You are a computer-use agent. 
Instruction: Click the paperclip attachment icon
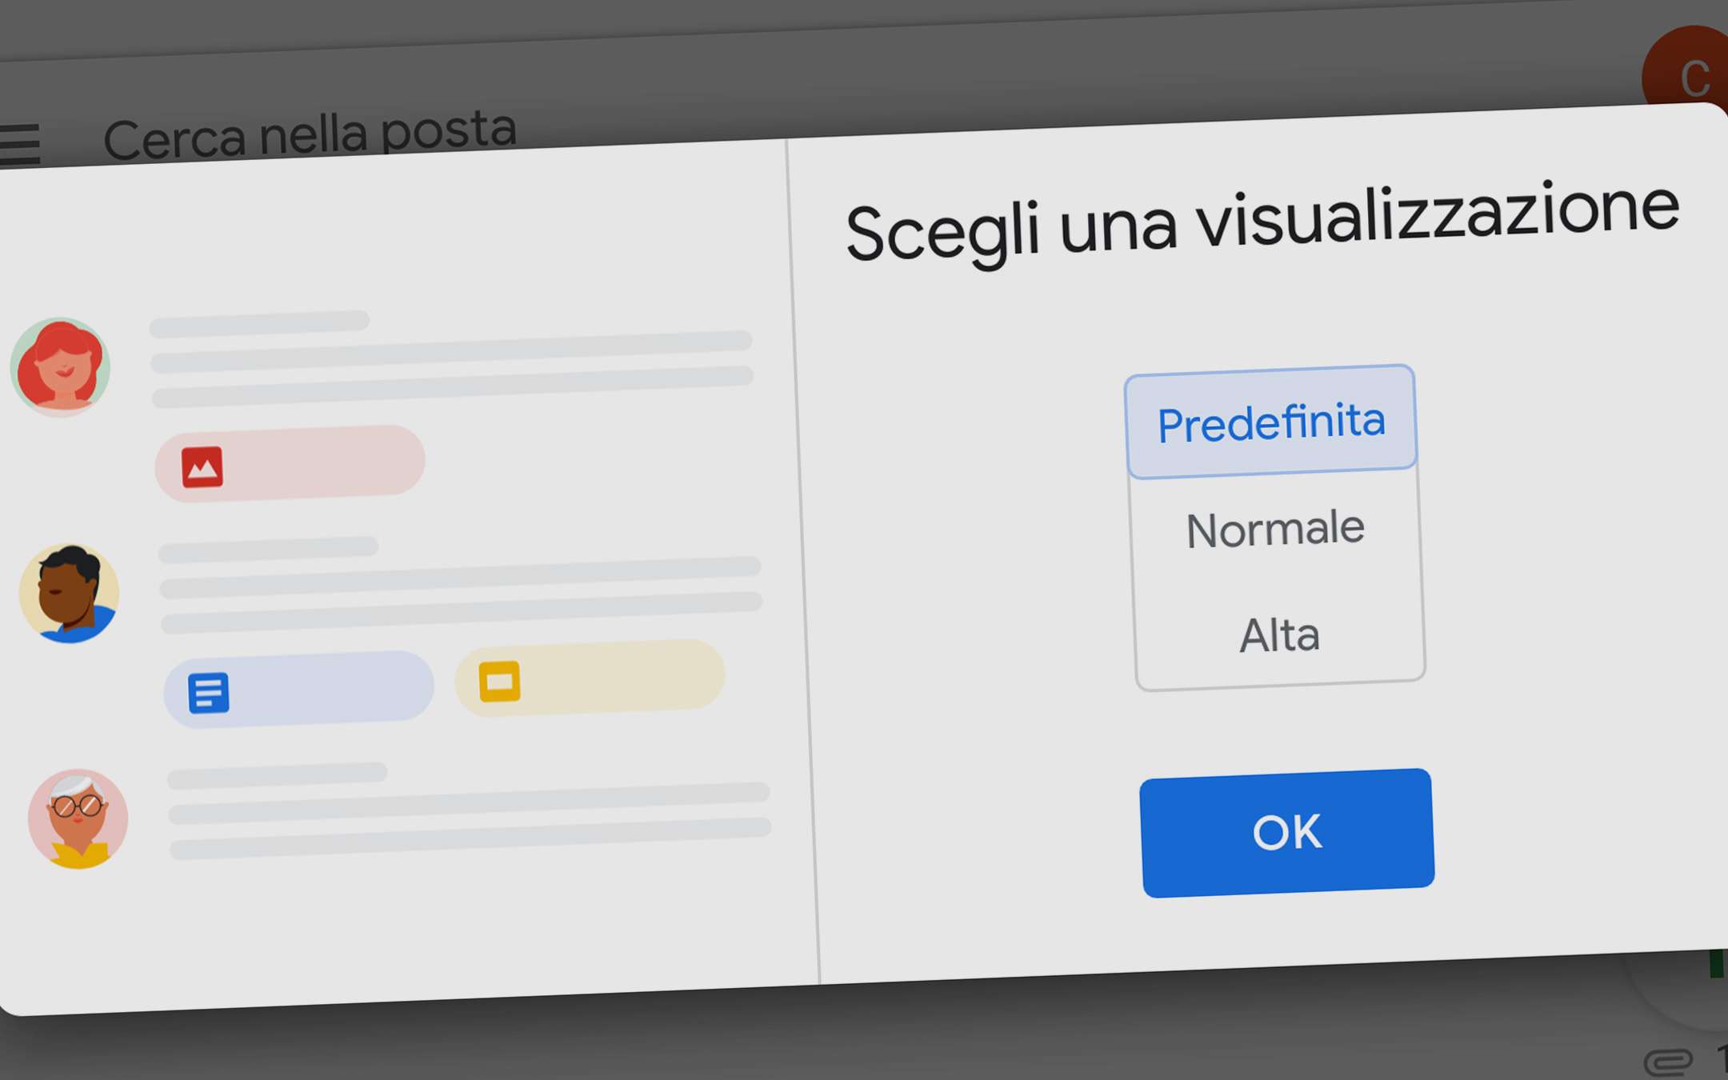tap(1668, 1062)
